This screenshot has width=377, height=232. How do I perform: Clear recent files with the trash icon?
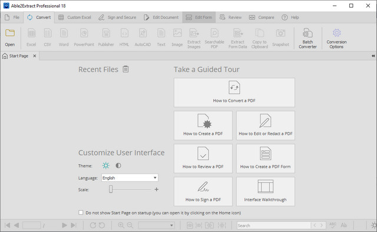click(125, 69)
